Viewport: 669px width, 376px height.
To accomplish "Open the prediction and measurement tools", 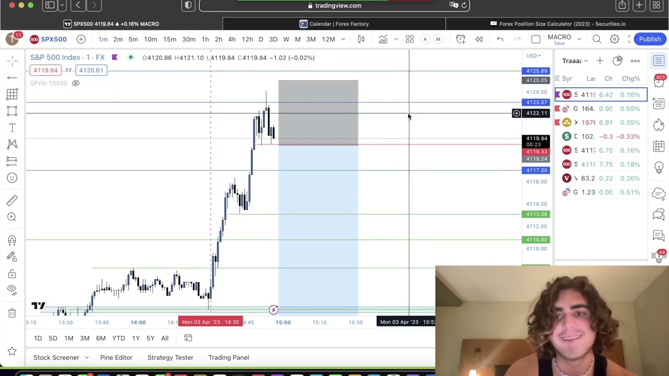I will pyautogui.click(x=12, y=161).
